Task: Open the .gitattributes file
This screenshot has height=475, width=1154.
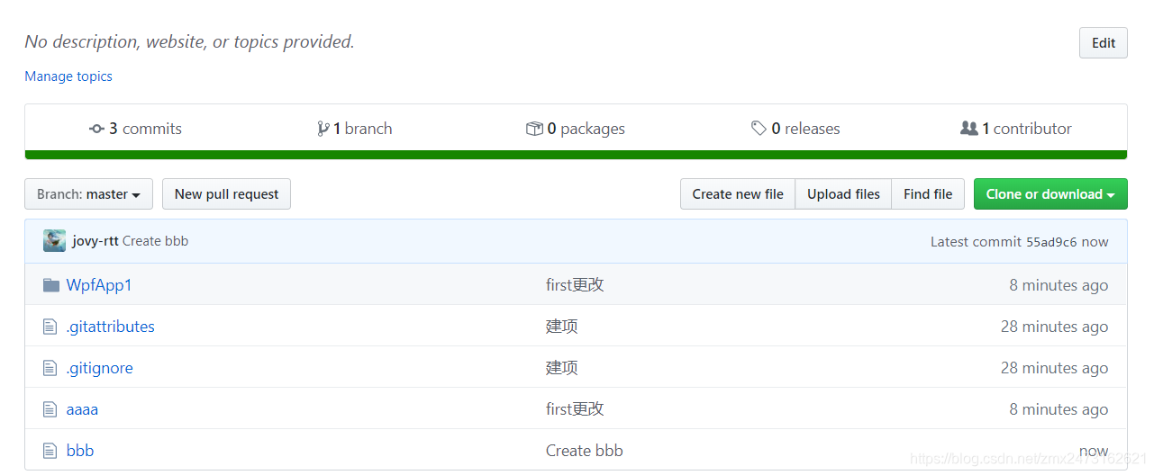Action: coord(110,327)
